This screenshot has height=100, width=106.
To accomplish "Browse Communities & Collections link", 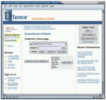I will (14, 57).
